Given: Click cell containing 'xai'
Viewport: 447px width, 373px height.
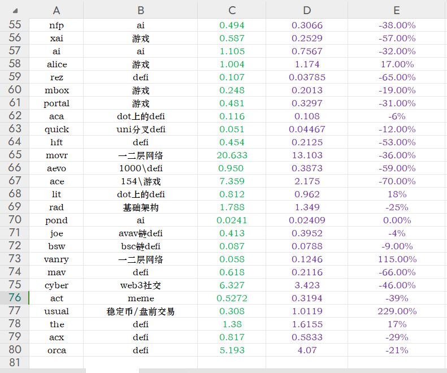Looking at the screenshot, I should coord(56,38).
